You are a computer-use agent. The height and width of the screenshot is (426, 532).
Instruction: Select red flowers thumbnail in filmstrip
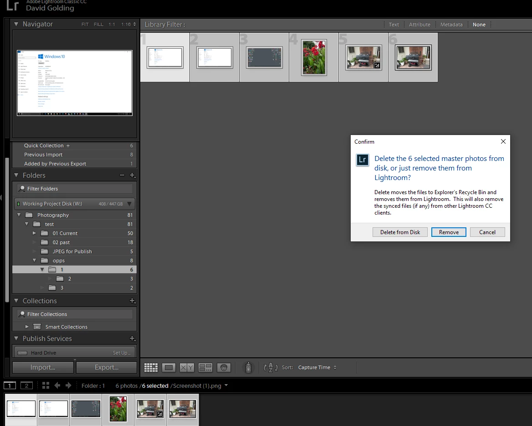click(x=118, y=409)
